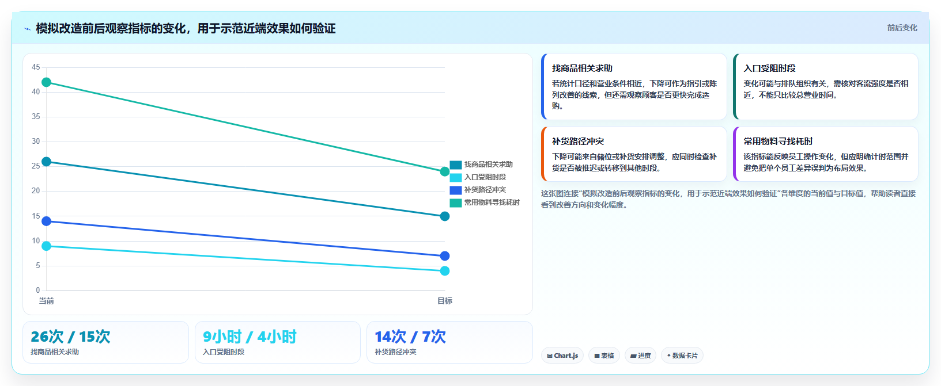Select the 14次 / 7次 stat card
The height and width of the screenshot is (386, 941).
[x=449, y=342]
